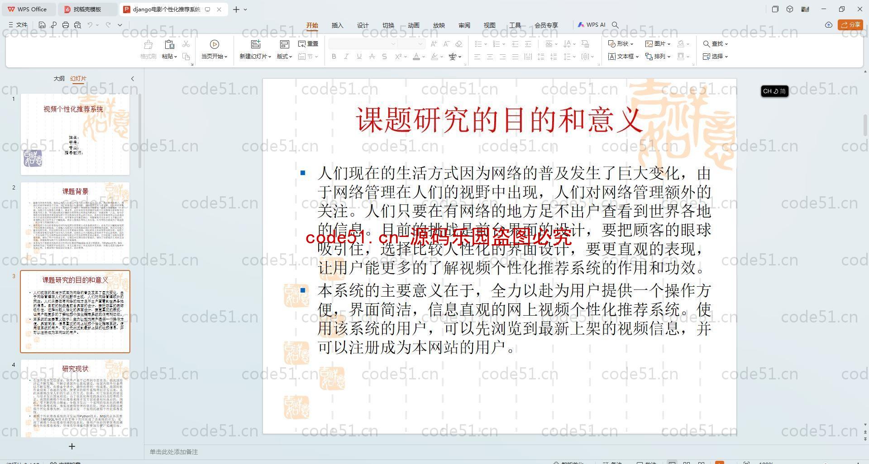Open the 文件 file menu
The height and width of the screenshot is (464, 869).
(x=18, y=25)
